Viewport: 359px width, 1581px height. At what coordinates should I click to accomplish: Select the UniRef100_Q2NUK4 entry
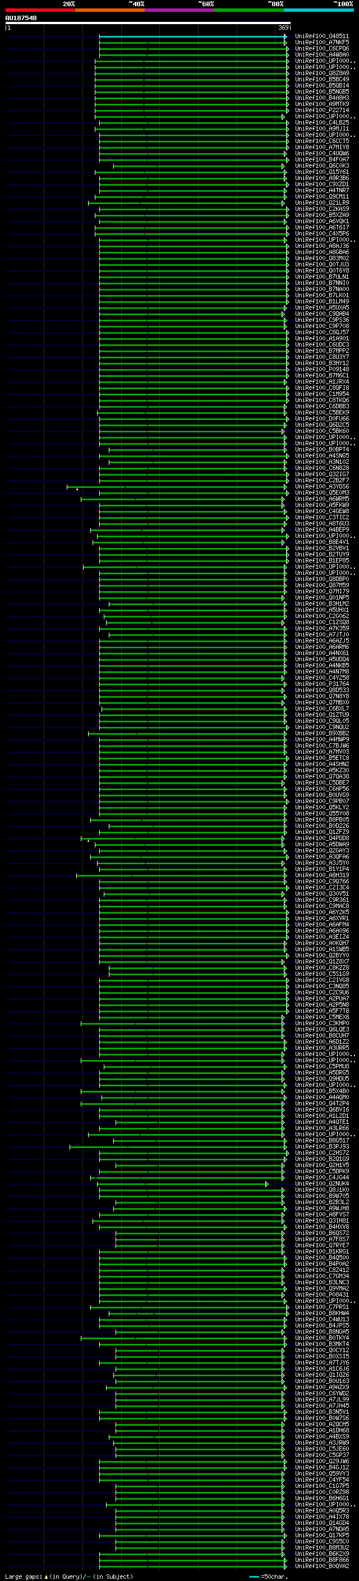[321, 1183]
